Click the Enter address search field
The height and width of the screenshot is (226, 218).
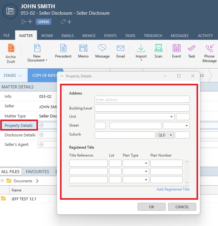[142, 99]
